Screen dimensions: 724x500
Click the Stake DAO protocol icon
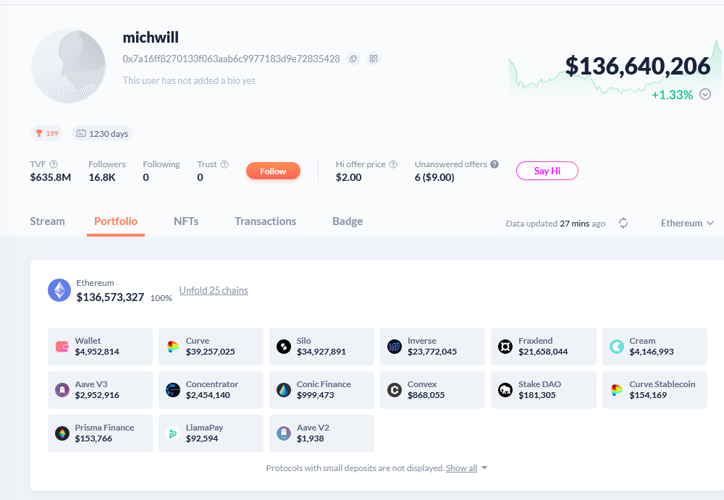pos(505,390)
